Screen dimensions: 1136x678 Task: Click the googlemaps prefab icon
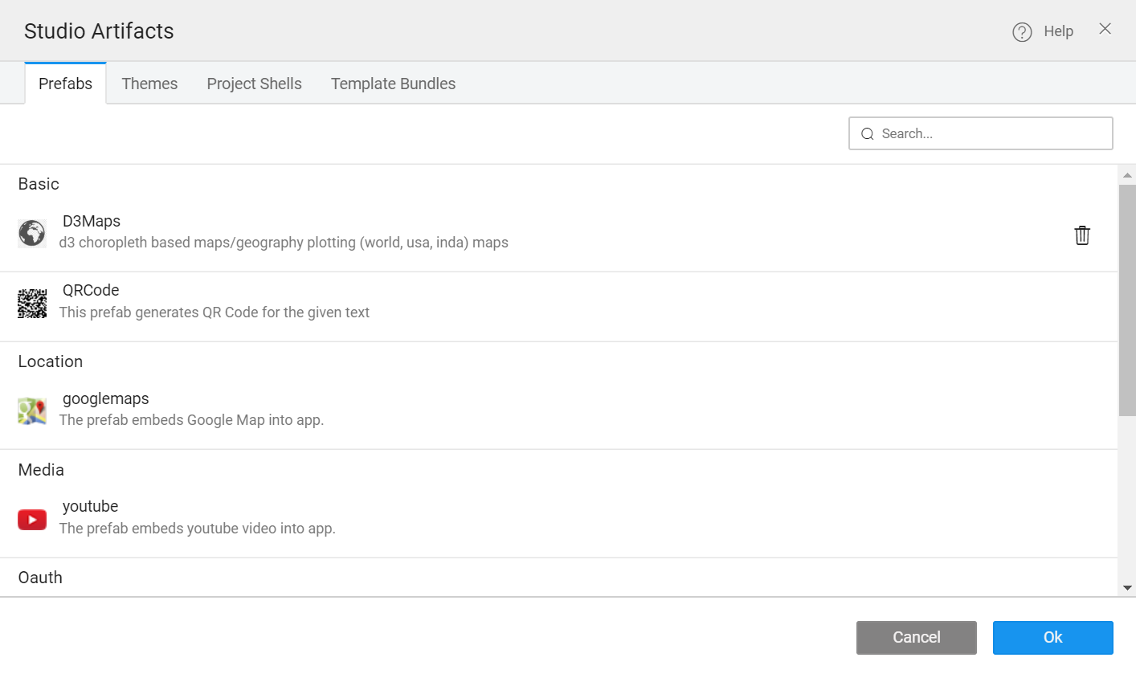[x=32, y=410]
